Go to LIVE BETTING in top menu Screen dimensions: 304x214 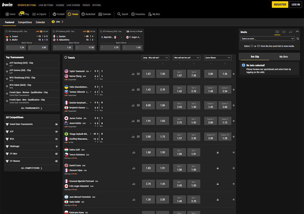pos(46,5)
